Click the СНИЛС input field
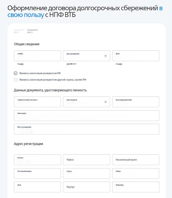Image resolution: width=172 pixels, height=198 pixels. pos(37,56)
